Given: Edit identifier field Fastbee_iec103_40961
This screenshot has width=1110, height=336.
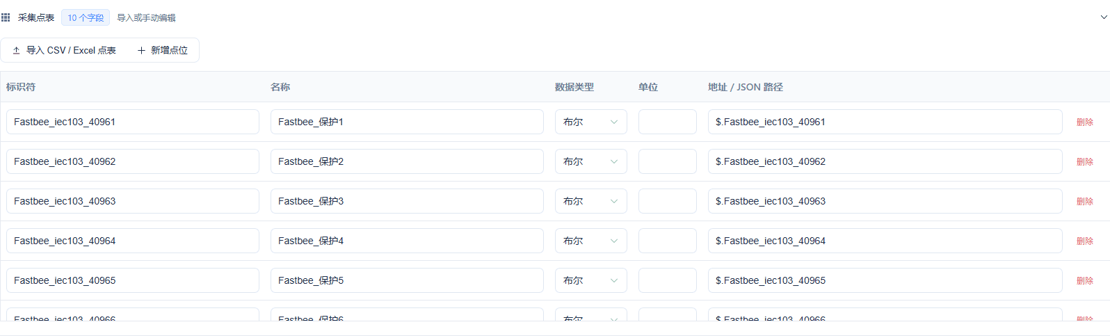Looking at the screenshot, I should click(133, 122).
